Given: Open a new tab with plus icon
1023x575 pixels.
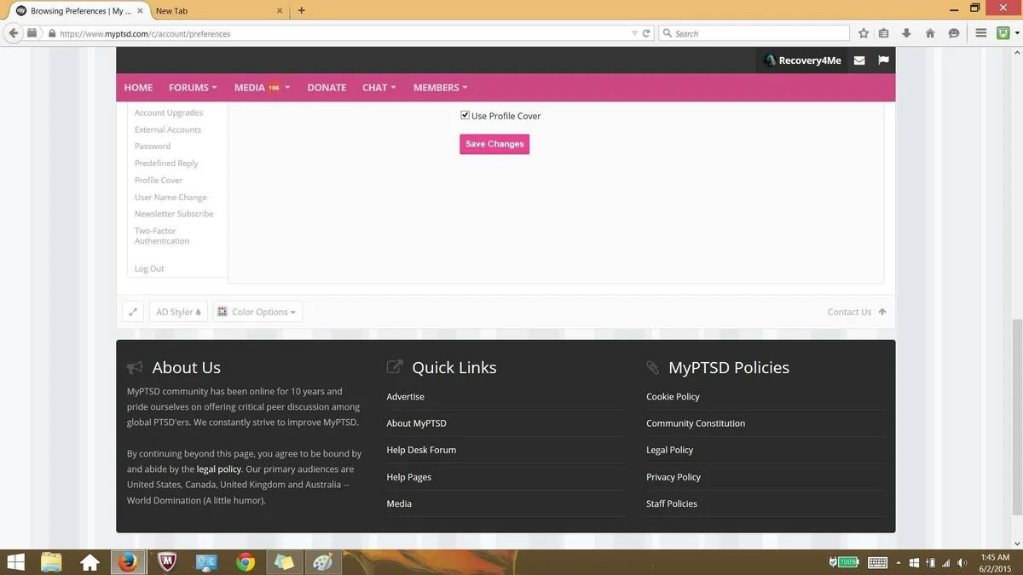Looking at the screenshot, I should click(301, 10).
